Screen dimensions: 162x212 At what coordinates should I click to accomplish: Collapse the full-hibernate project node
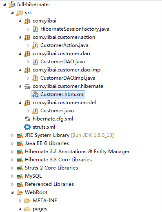click(x=5, y=4)
